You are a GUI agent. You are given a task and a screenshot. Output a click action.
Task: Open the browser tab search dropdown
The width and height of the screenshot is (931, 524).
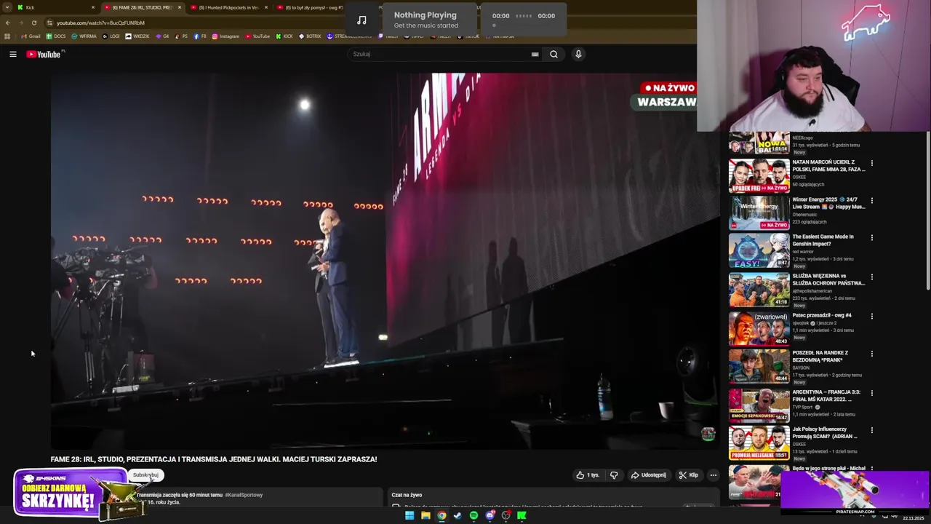7,7
